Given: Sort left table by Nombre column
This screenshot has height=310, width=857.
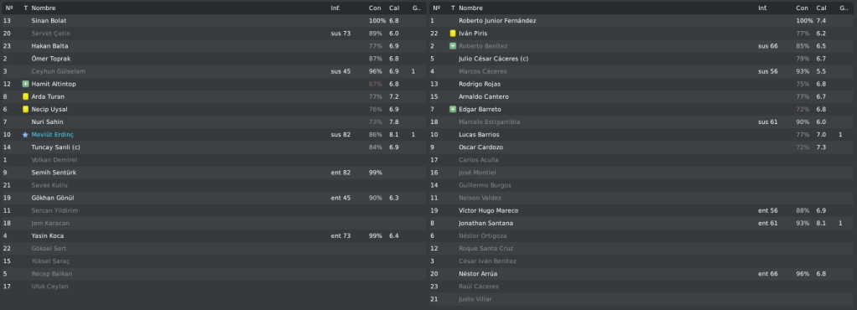Looking at the screenshot, I should 44,8.
